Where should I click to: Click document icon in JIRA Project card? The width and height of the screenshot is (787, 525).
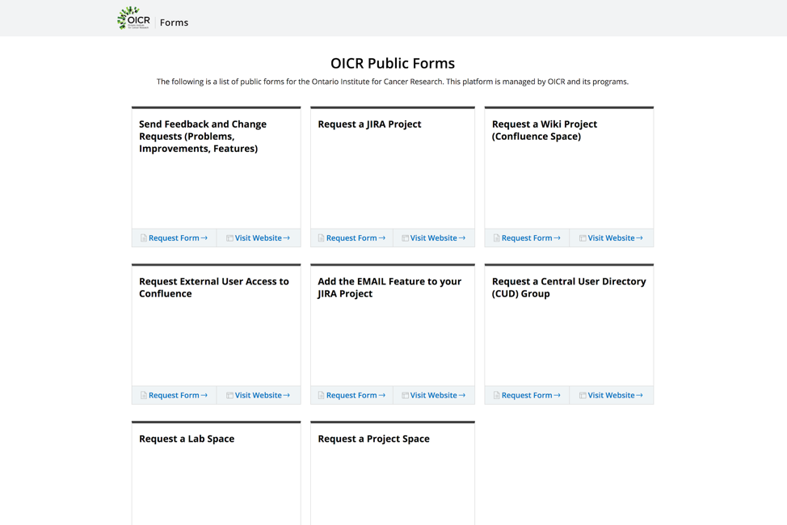[321, 238]
